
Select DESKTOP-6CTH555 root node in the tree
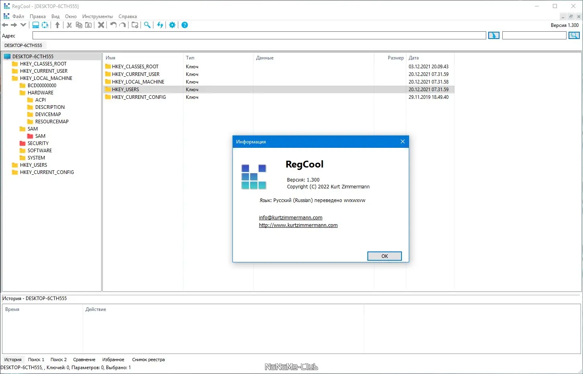33,57
